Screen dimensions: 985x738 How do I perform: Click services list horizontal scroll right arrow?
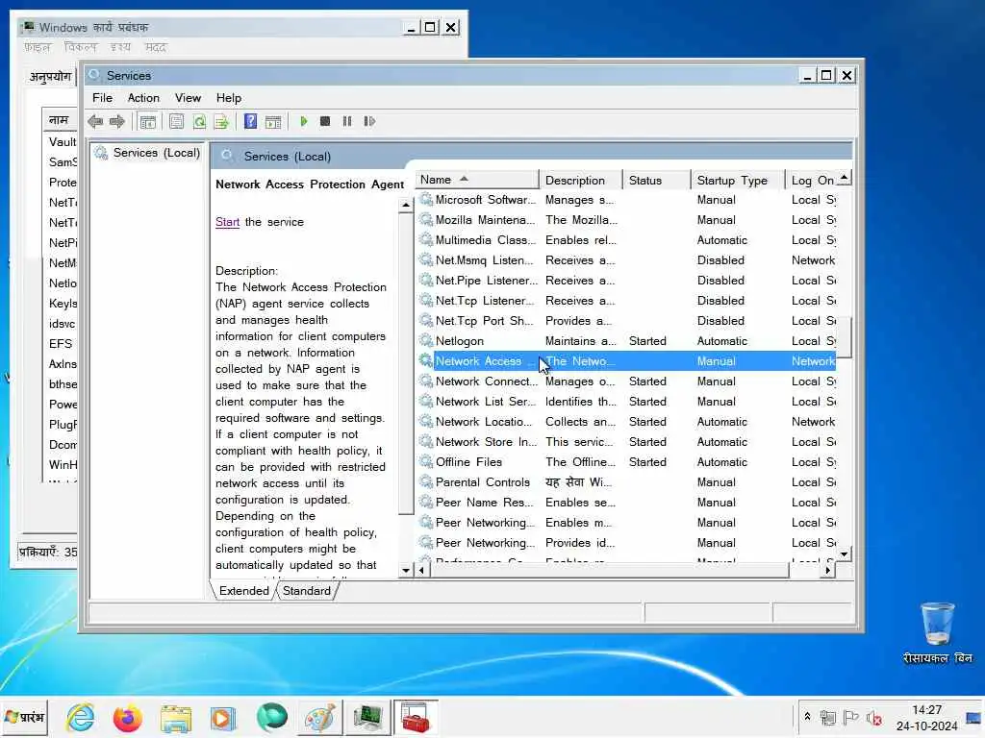tap(828, 570)
